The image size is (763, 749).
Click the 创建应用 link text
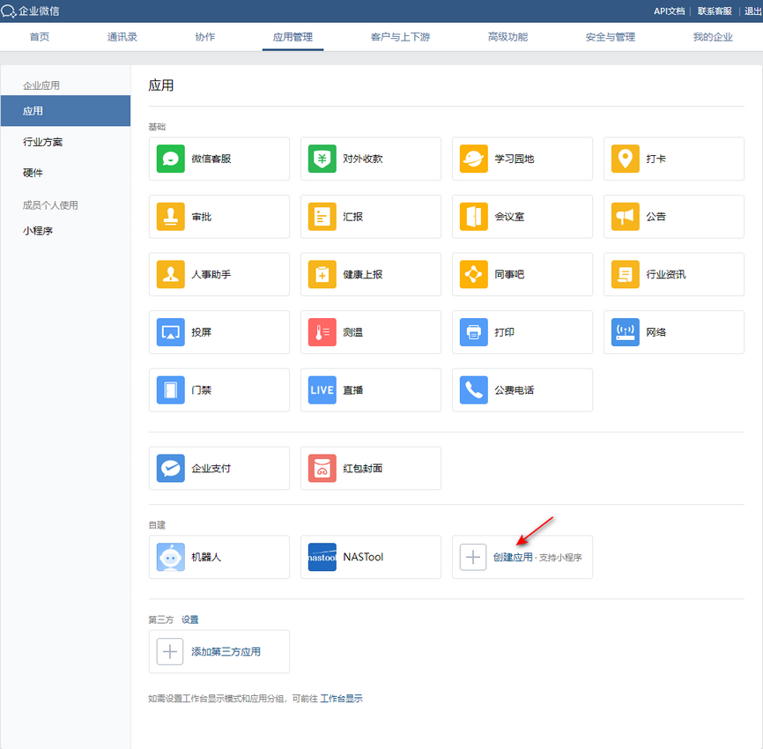pyautogui.click(x=513, y=557)
